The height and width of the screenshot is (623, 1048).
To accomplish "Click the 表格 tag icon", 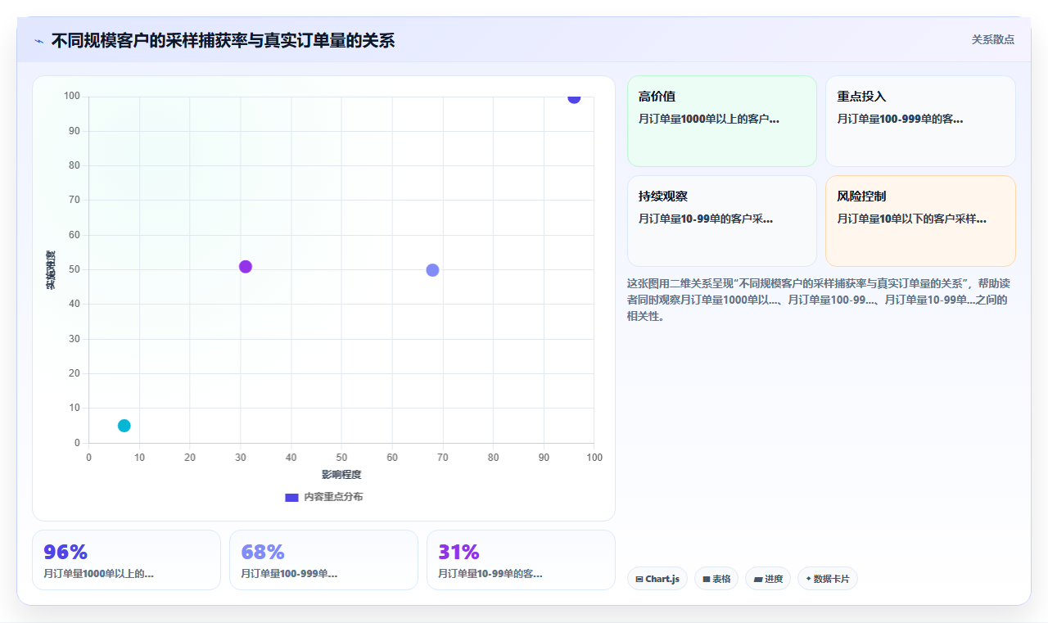I will point(707,579).
